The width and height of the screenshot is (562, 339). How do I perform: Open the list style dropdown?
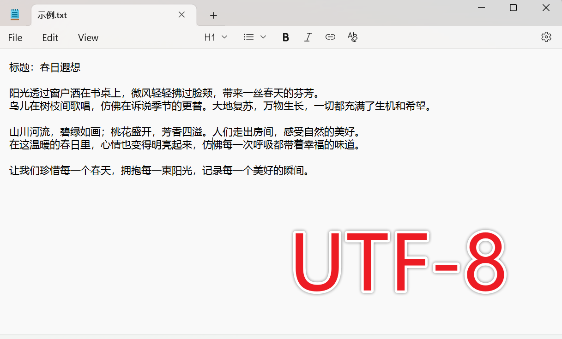pyautogui.click(x=263, y=37)
